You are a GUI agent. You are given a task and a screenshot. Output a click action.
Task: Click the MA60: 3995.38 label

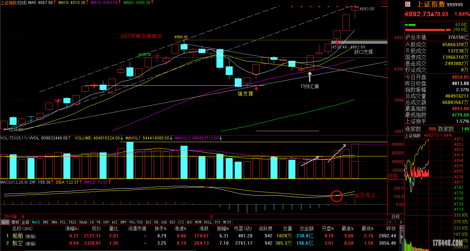(137, 2)
